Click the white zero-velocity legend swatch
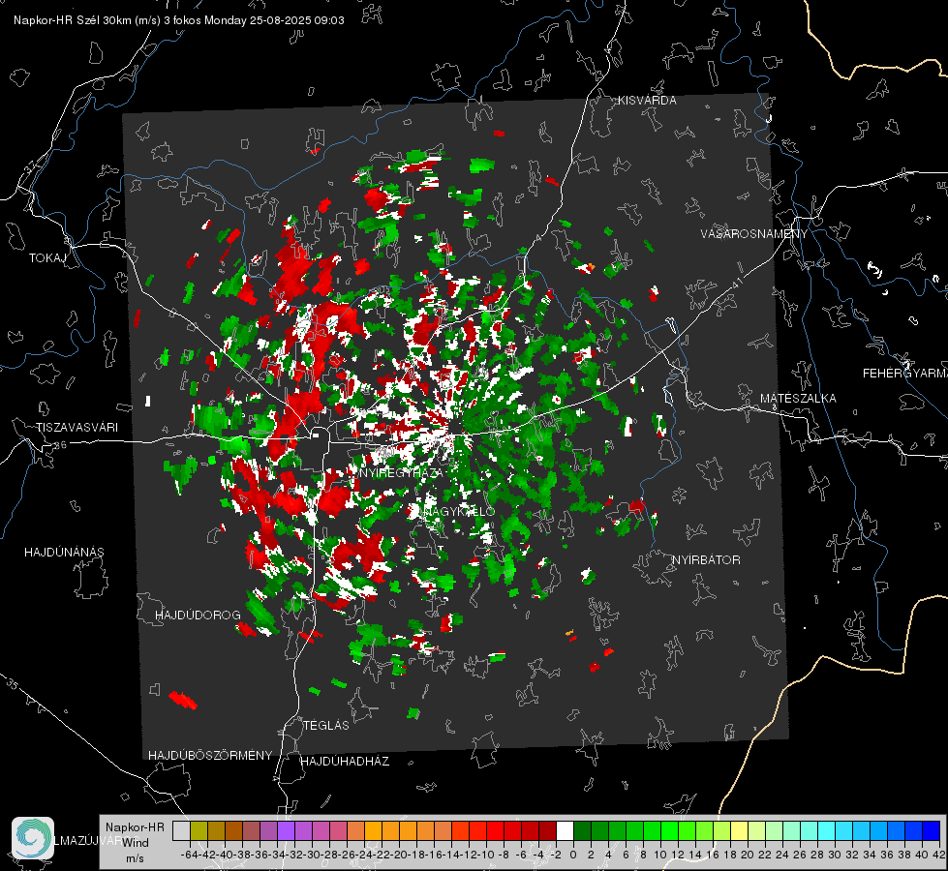The width and height of the screenshot is (948, 871). 565,830
